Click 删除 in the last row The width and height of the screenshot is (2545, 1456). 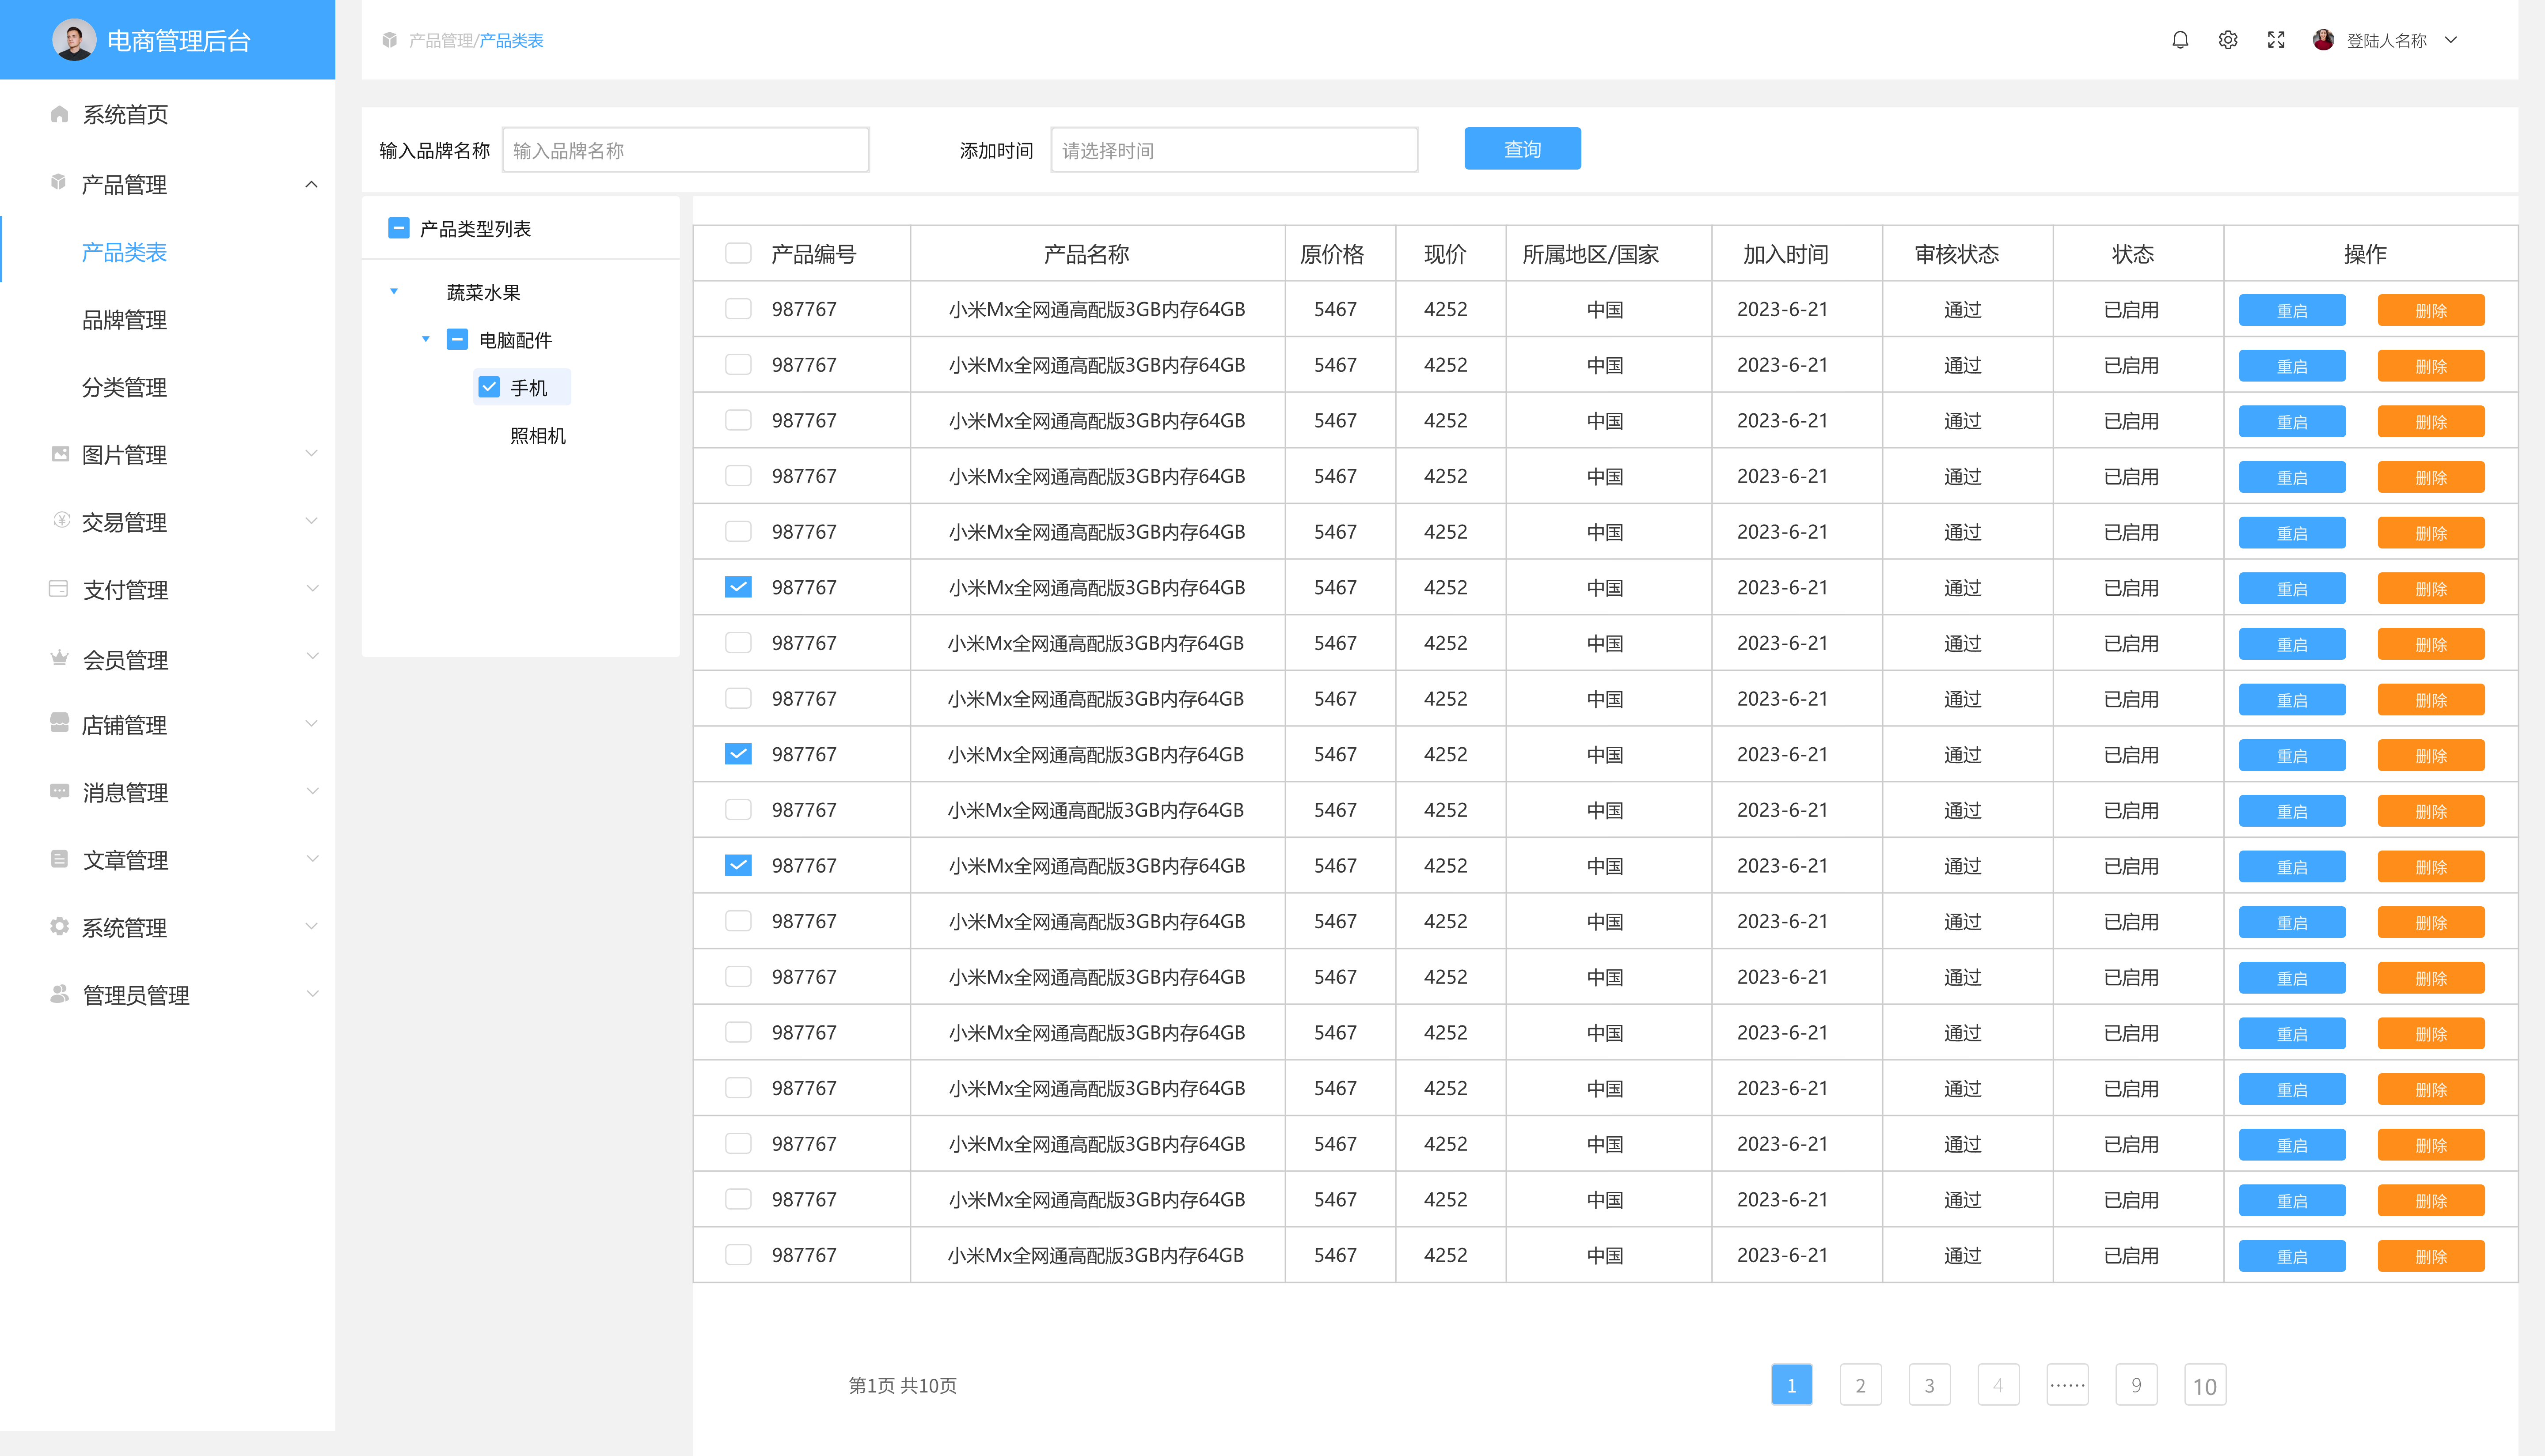tap(2430, 1256)
